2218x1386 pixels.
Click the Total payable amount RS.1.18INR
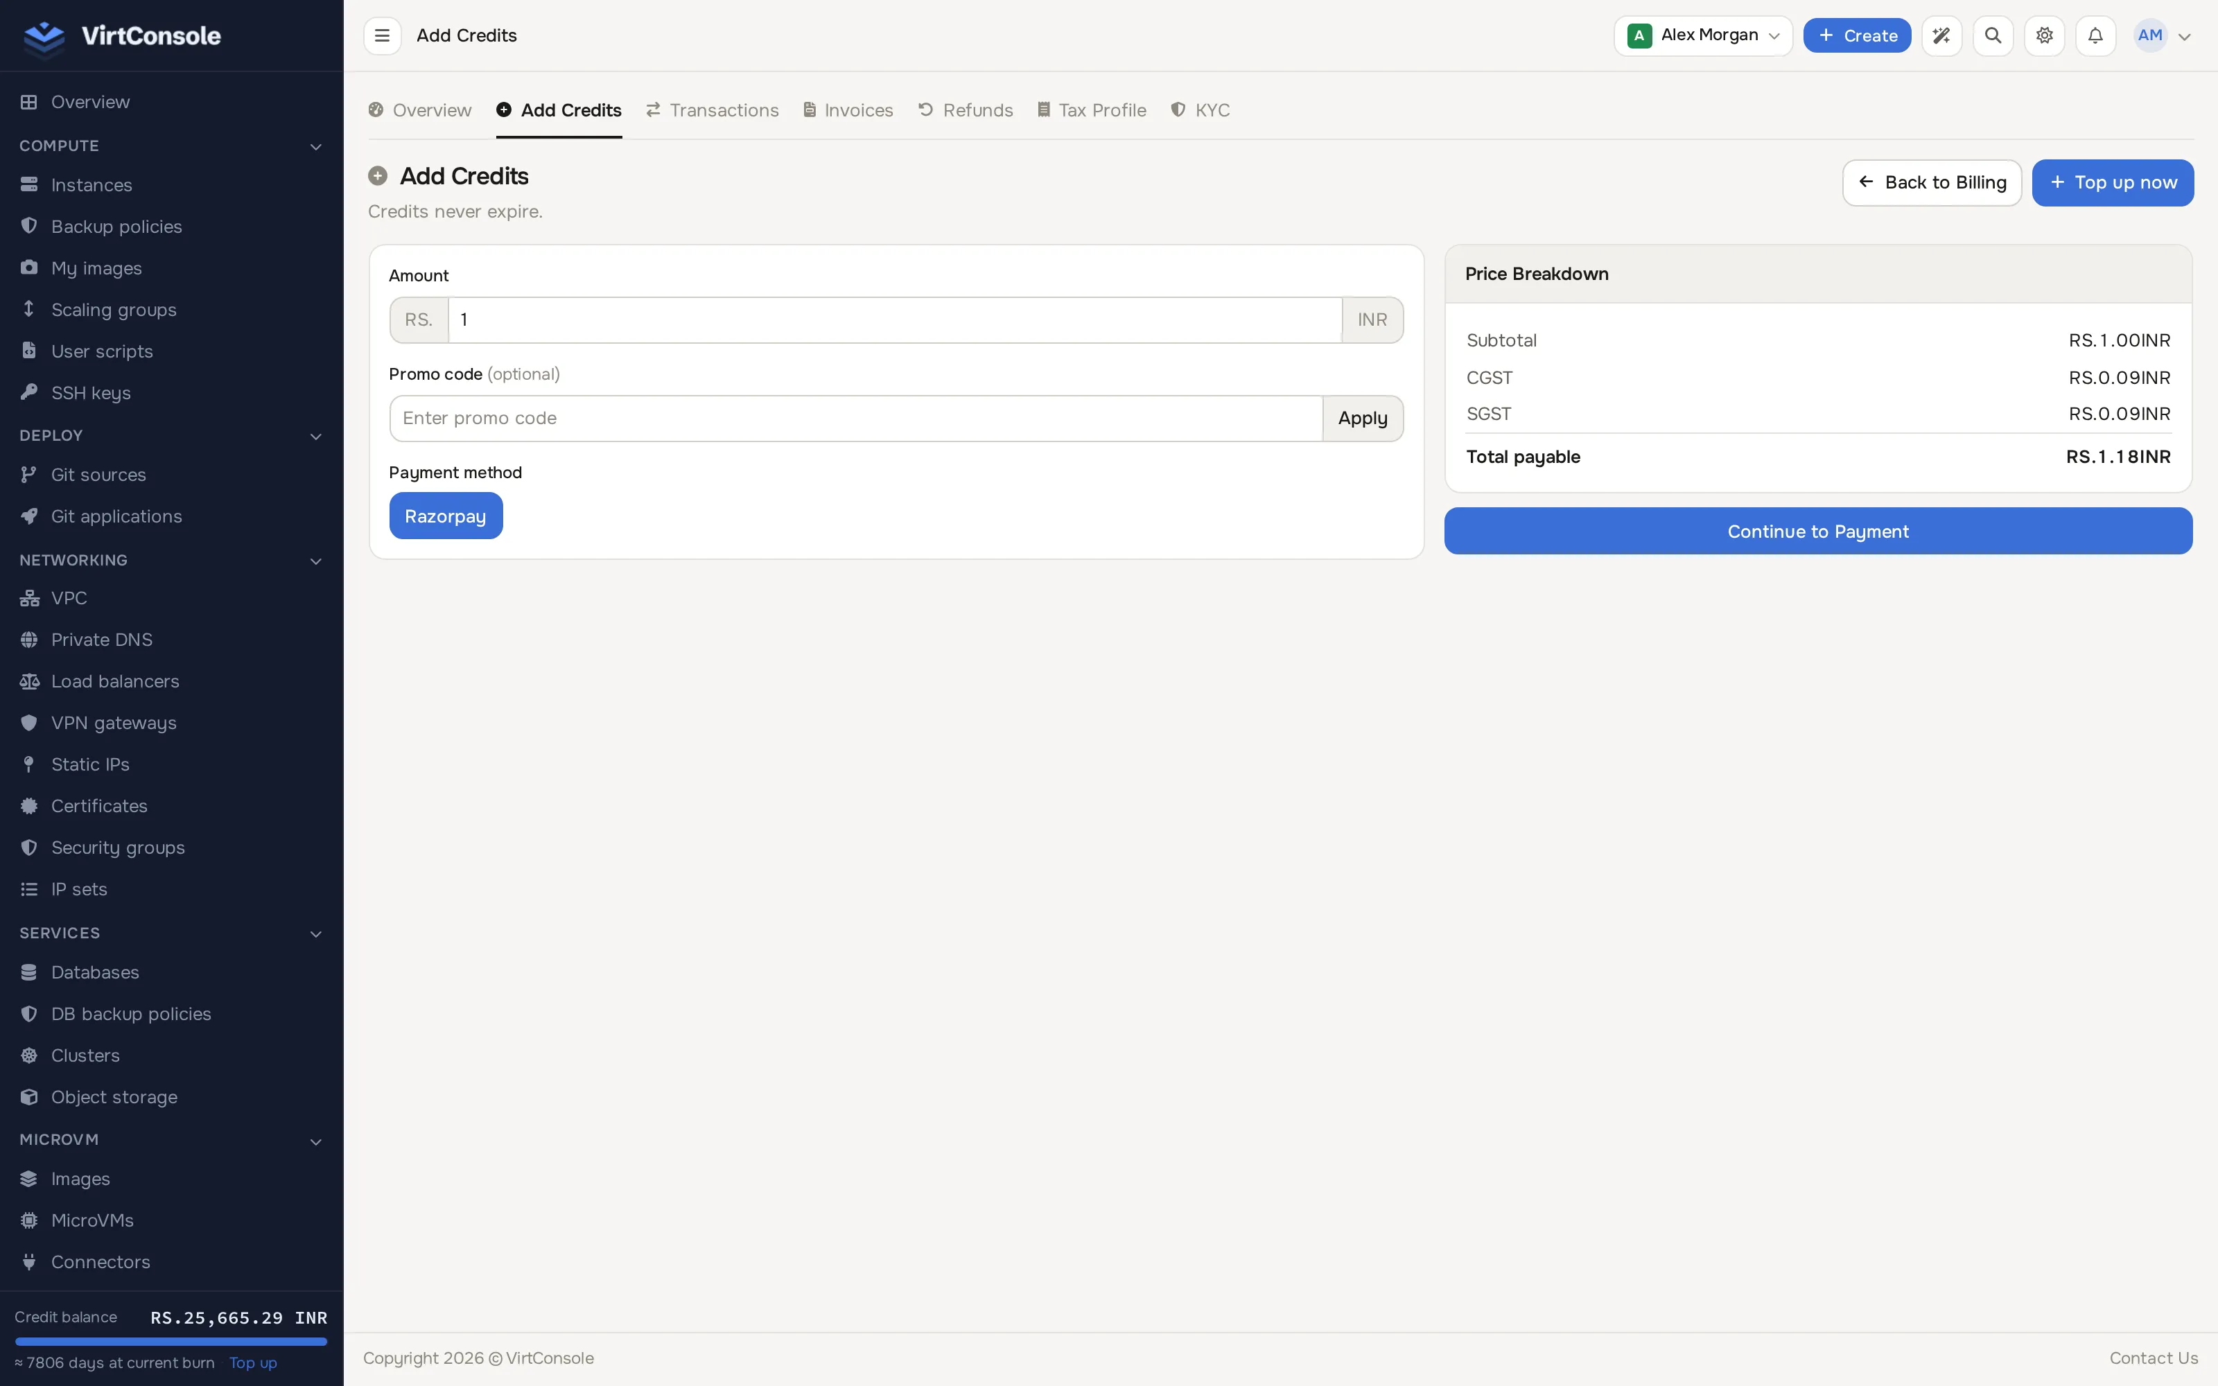[x=2118, y=457]
